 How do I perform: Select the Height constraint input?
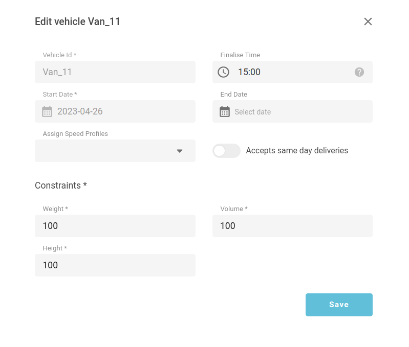click(115, 265)
